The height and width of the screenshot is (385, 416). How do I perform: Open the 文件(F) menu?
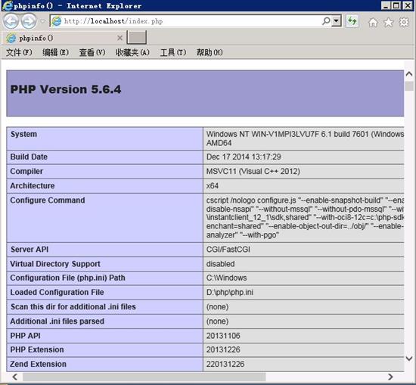(x=19, y=52)
